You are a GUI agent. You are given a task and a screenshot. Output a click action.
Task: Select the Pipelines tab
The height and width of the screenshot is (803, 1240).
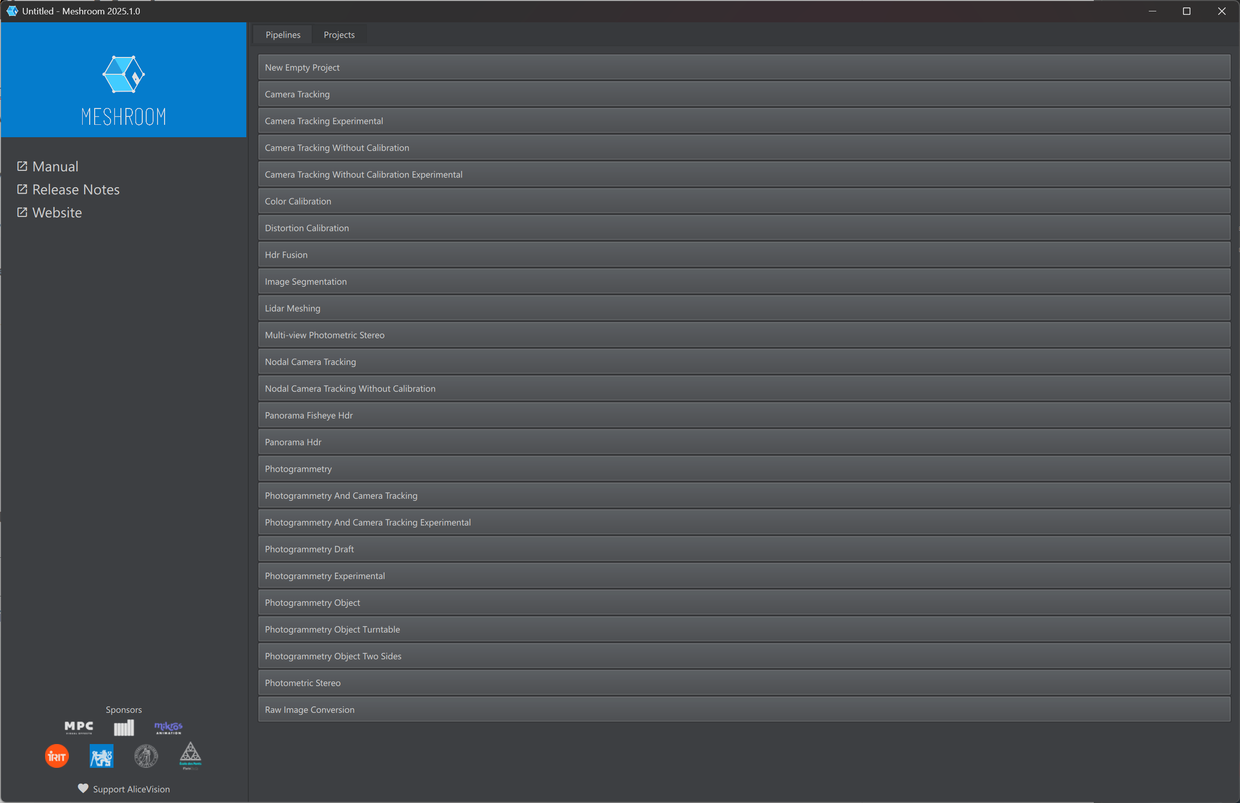click(283, 35)
